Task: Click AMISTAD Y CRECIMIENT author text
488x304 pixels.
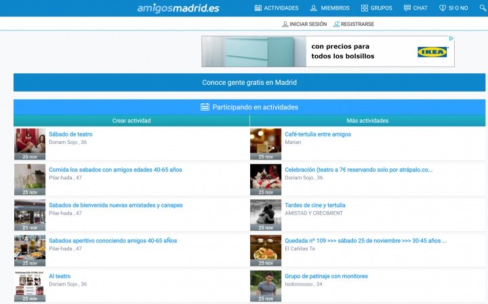Action: [x=314, y=213]
